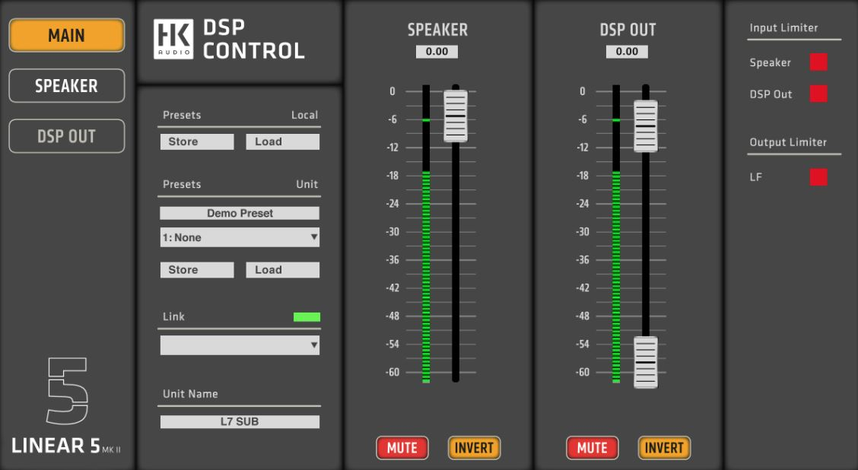Click the 'DSP CONTROL' title text
858x470 pixels.
254,40
